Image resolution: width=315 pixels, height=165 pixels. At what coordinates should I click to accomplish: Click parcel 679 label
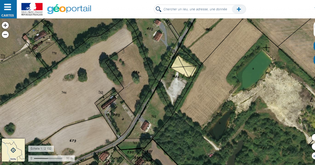tap(73, 141)
